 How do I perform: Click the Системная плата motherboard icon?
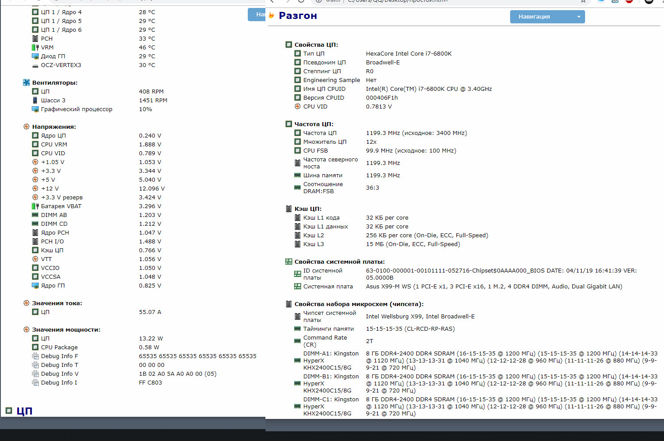click(298, 286)
